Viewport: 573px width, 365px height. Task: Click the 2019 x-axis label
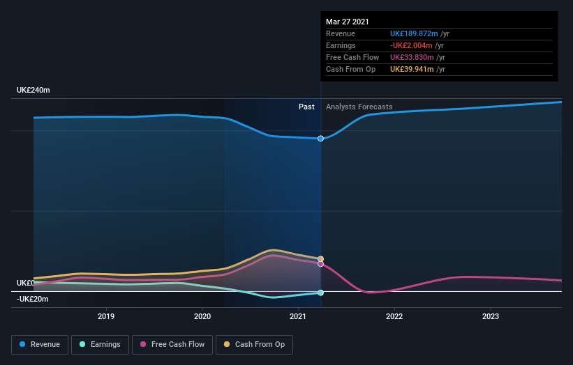pos(106,316)
